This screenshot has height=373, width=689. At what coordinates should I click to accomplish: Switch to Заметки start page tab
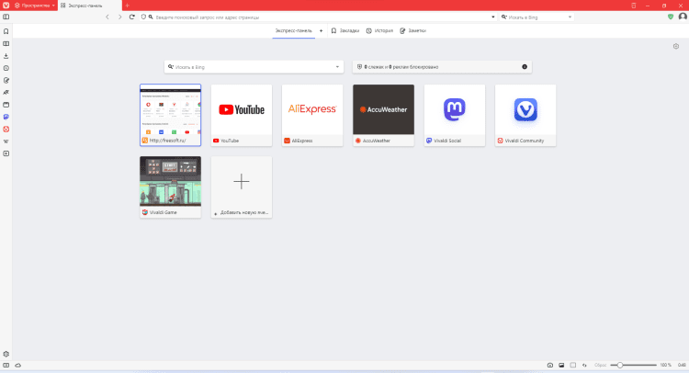(x=413, y=30)
